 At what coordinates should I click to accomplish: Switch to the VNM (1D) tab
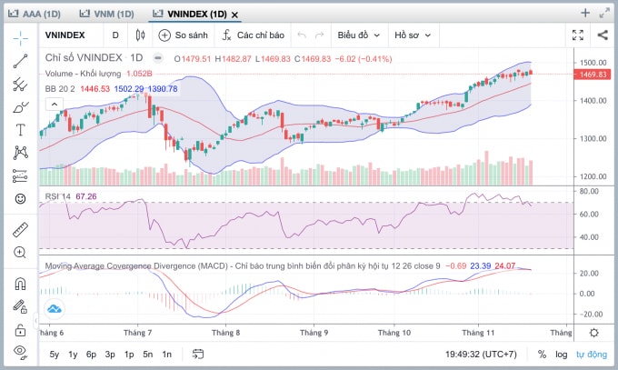[x=107, y=15]
